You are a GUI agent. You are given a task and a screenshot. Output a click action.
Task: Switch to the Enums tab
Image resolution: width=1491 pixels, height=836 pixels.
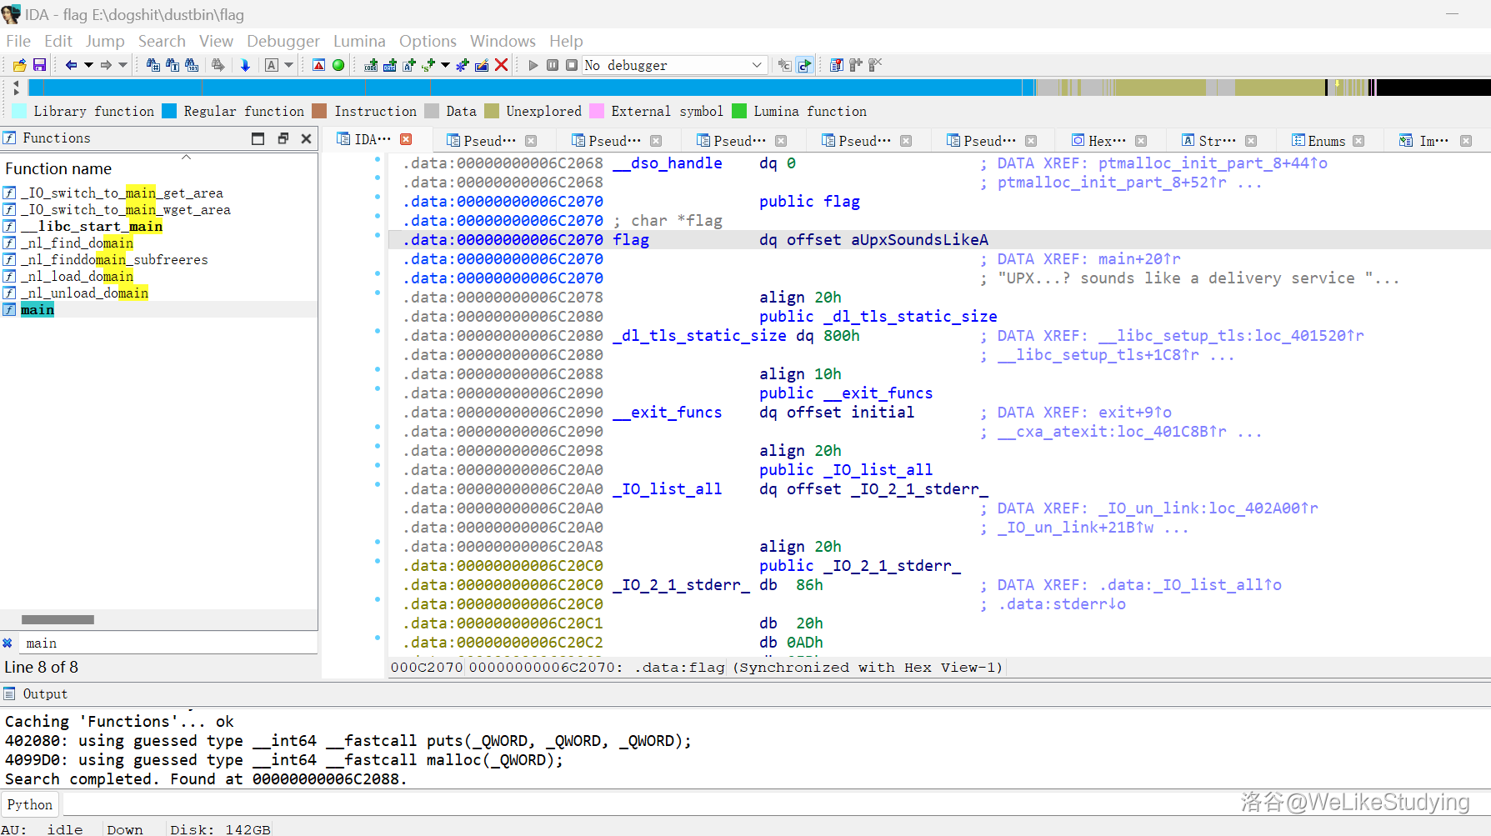(1326, 141)
